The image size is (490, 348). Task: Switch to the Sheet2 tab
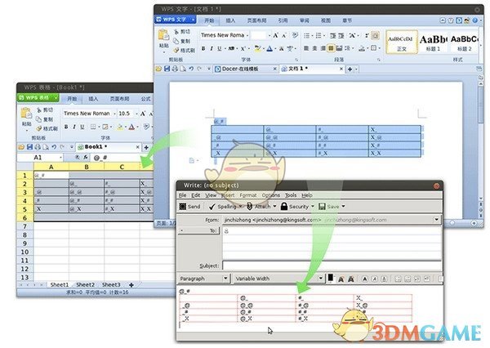point(86,284)
